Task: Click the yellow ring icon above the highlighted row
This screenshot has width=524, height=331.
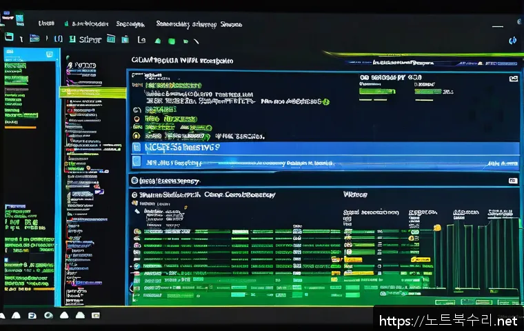Action: [x=137, y=135]
